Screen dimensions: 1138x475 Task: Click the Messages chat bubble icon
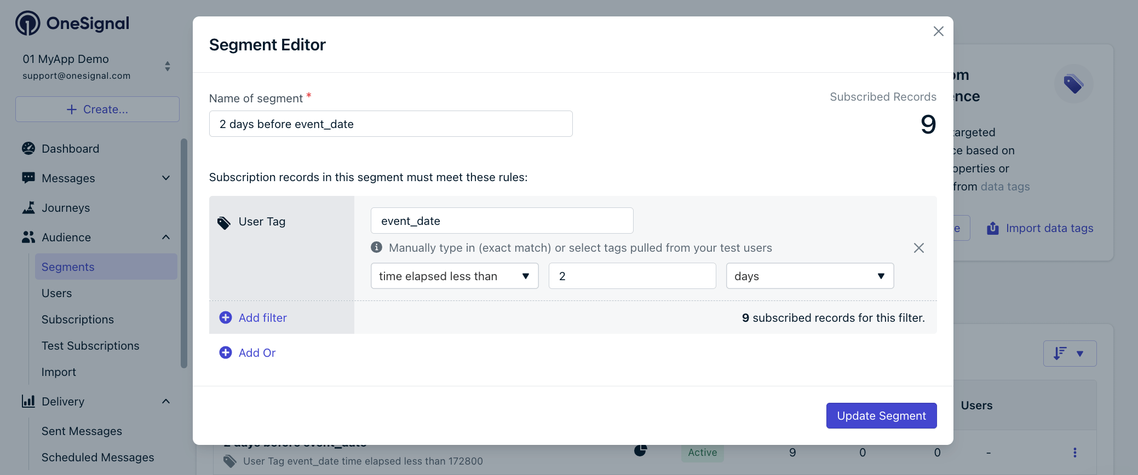click(28, 178)
